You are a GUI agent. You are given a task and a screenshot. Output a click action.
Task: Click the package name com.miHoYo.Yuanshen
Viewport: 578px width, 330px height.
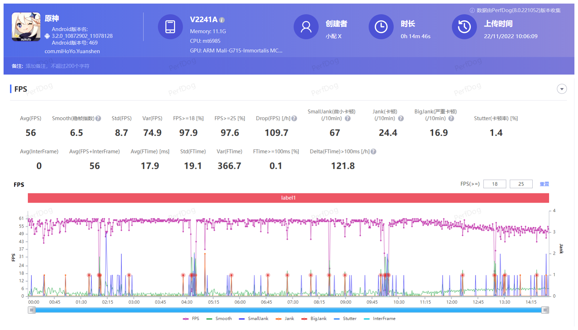click(72, 51)
